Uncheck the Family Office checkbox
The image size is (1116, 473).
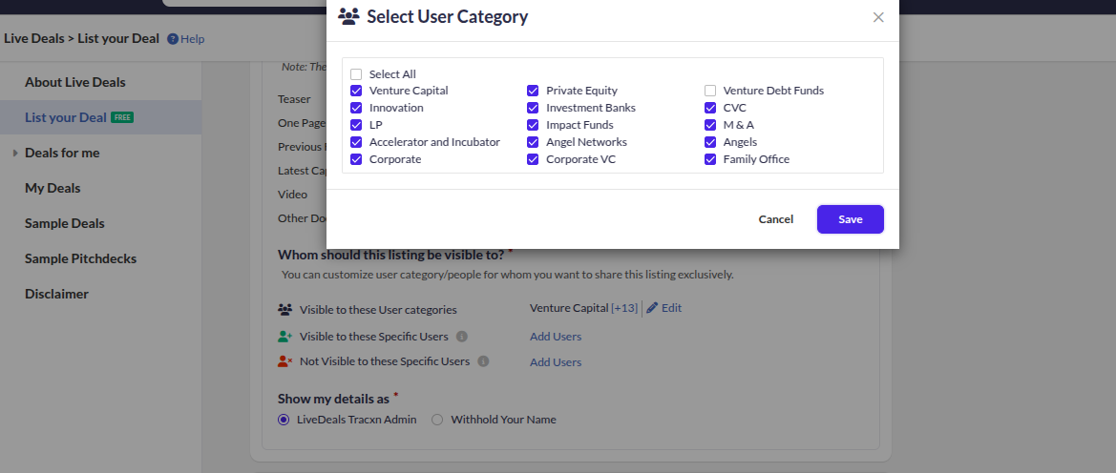710,159
